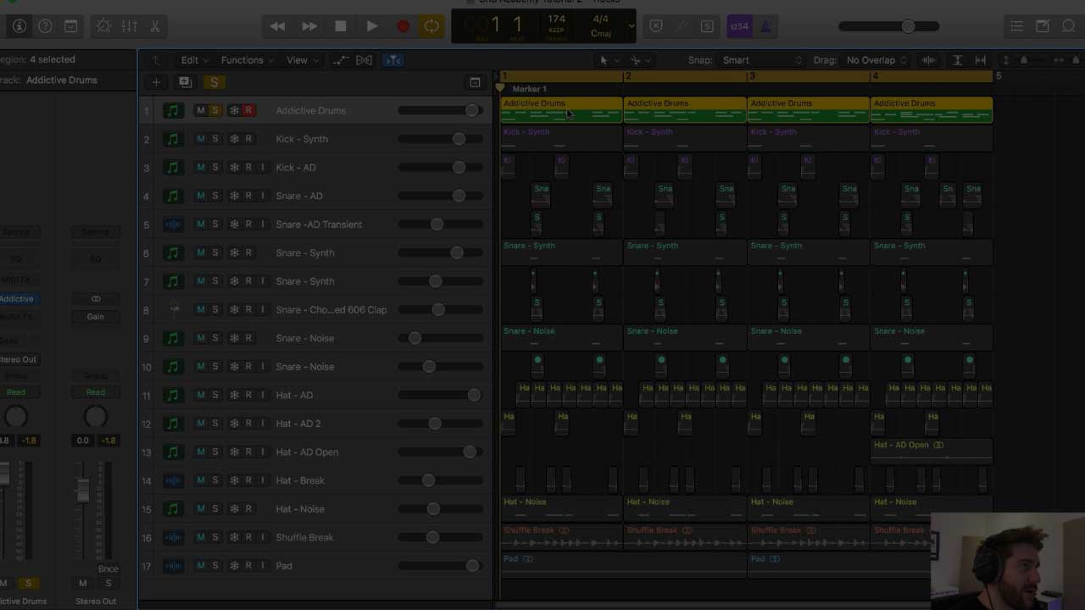Open the List Editors button
Screen dimensions: 1085x610
(1016, 26)
